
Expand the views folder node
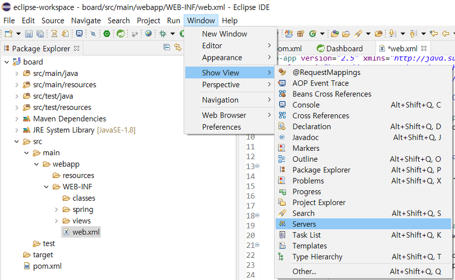[56, 221]
